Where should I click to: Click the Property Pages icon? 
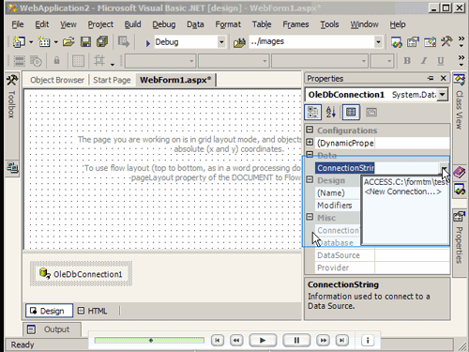coord(371,113)
